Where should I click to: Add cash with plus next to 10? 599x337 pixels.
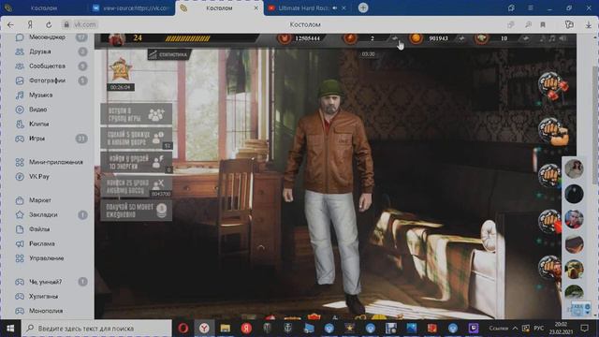(526, 38)
